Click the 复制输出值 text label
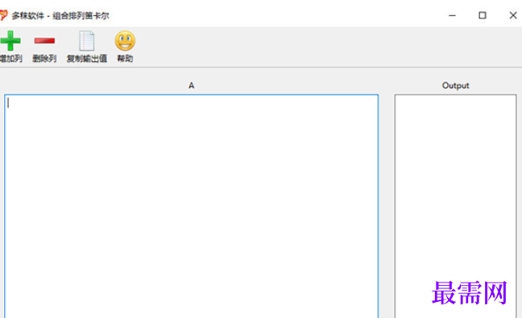The width and height of the screenshot is (522, 318). 86,59
